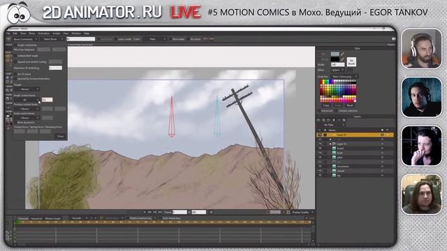Select the clouds layer
The width and height of the screenshot is (447, 251).
click(x=356, y=171)
